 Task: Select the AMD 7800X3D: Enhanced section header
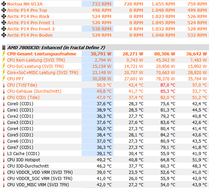pyautogui.click(x=56, y=47)
